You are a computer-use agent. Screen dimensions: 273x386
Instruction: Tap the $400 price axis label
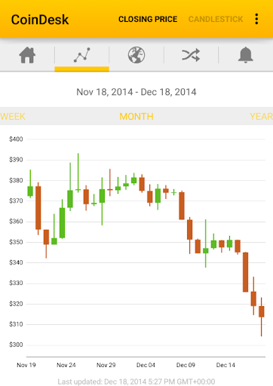click(16, 139)
